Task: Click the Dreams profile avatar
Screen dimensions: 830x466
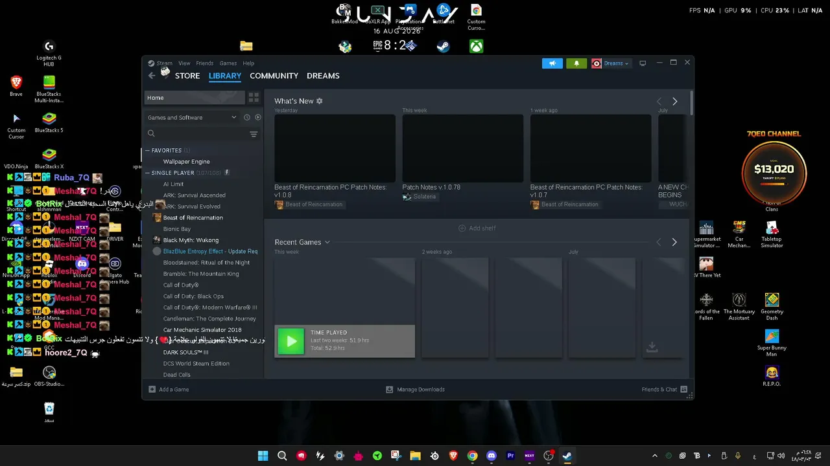Action: click(x=597, y=63)
